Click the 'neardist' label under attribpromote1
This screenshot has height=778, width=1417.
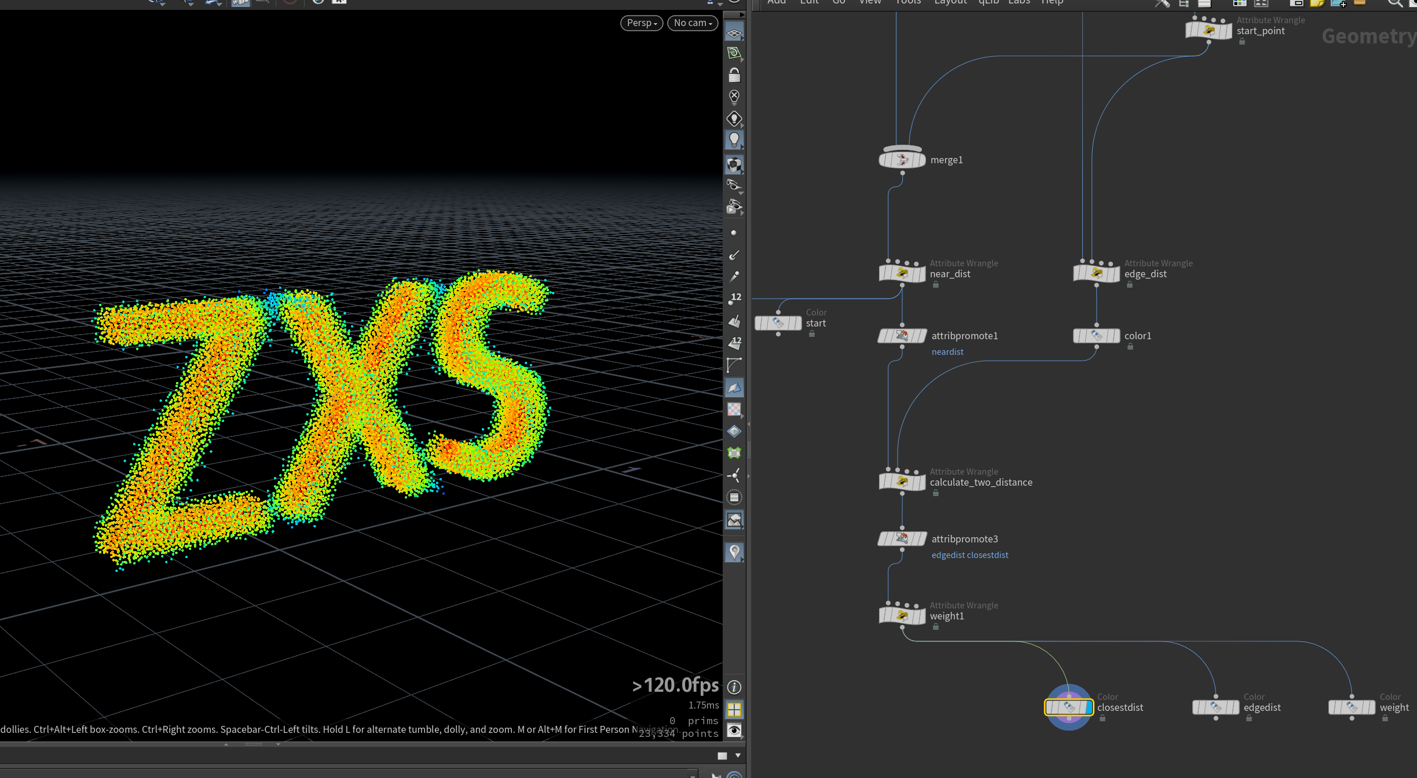point(947,352)
